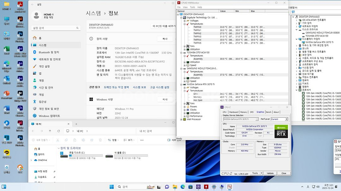Open Microsoft Edge from the taskbar
Viewport: 341px width, 191px height.
183,187
